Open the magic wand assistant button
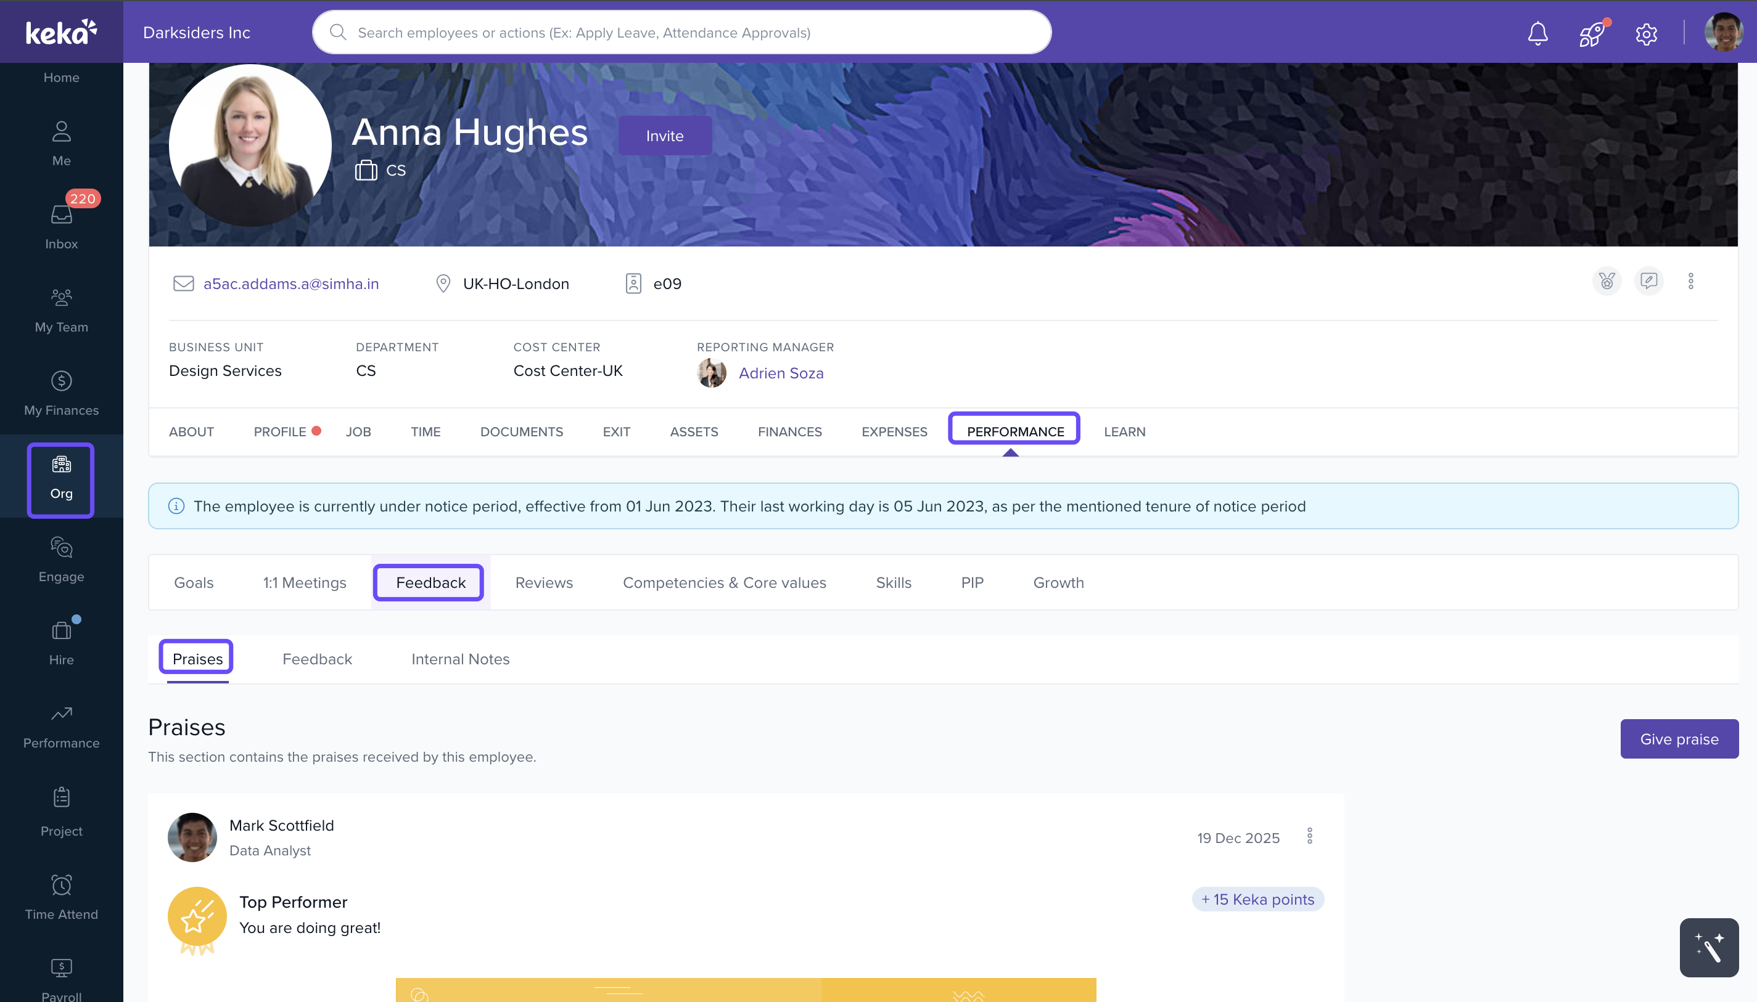This screenshot has width=1757, height=1002. (x=1709, y=947)
